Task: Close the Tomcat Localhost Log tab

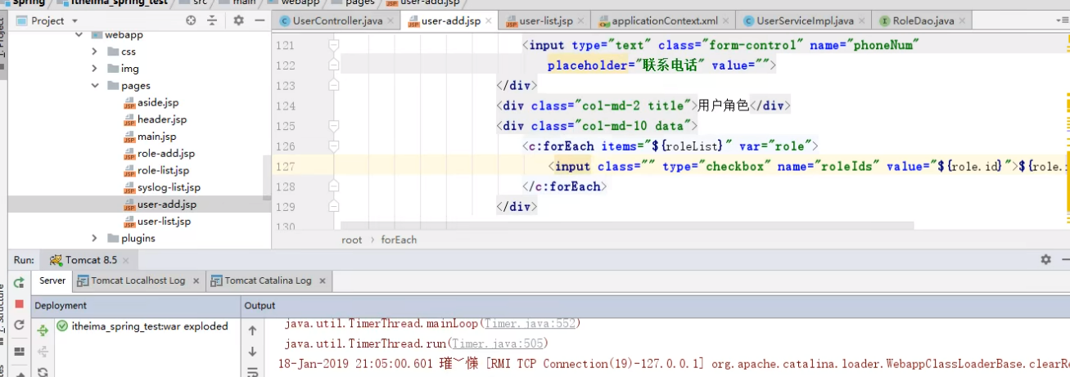Action: 196,281
